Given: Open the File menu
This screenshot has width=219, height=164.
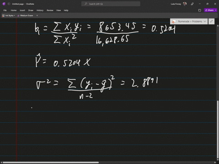Looking at the screenshot, I should pyautogui.click(x=5, y=10).
